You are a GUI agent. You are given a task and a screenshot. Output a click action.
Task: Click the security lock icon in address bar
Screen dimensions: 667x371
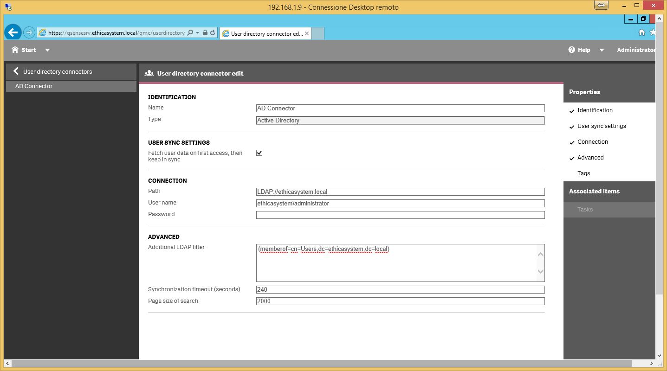[x=205, y=33]
